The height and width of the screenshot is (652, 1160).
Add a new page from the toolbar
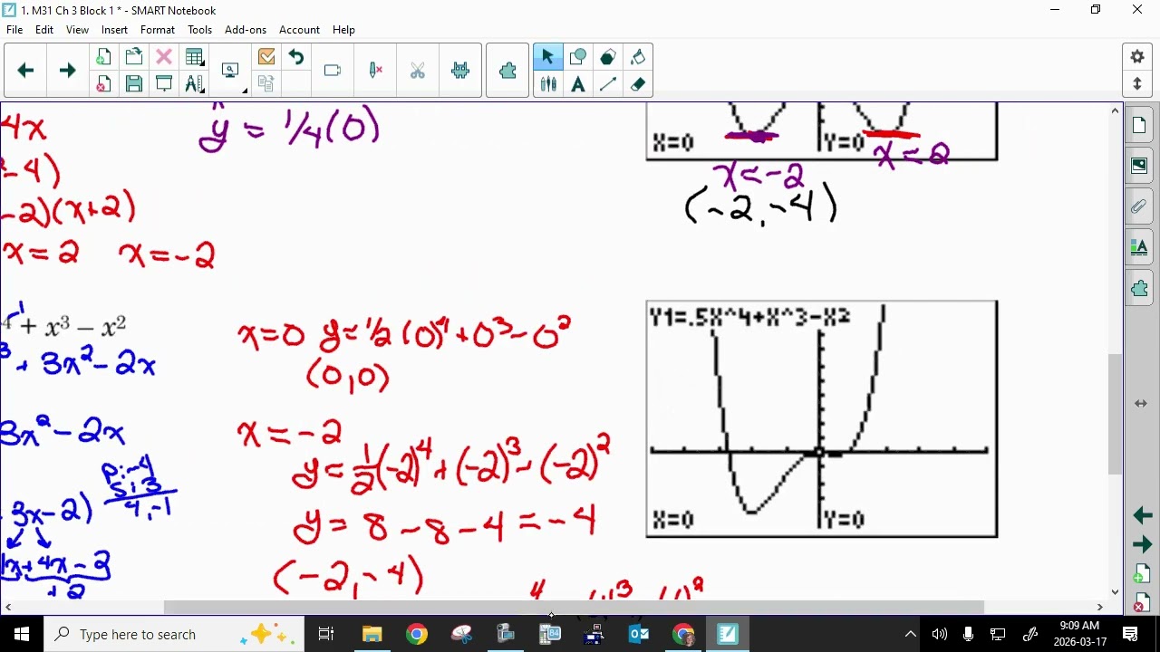click(x=103, y=57)
